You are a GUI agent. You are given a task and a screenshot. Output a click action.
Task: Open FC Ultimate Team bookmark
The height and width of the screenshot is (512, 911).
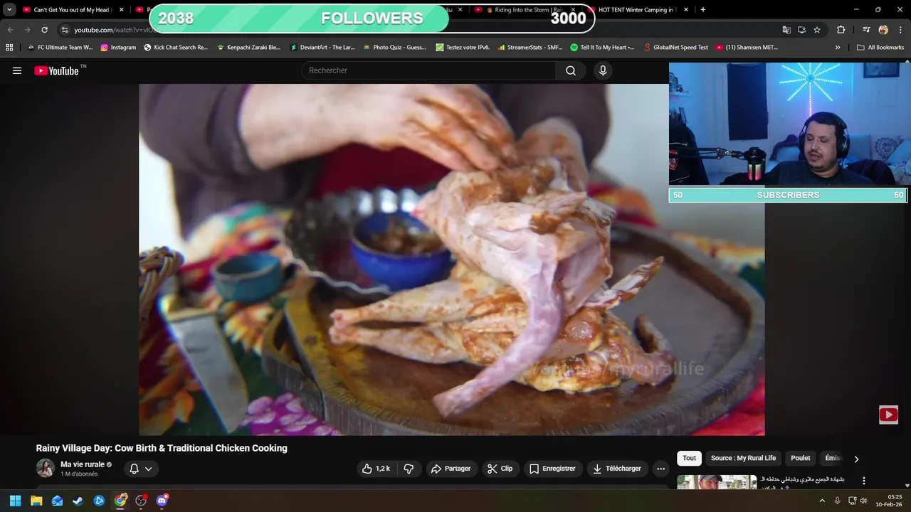point(60,48)
